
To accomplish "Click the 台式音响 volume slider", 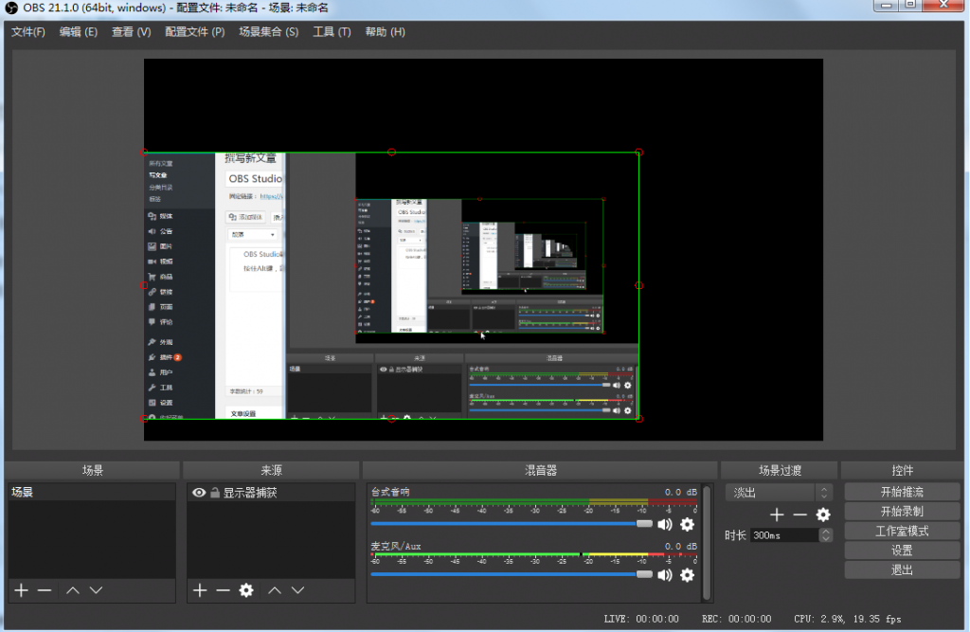I will 512,524.
